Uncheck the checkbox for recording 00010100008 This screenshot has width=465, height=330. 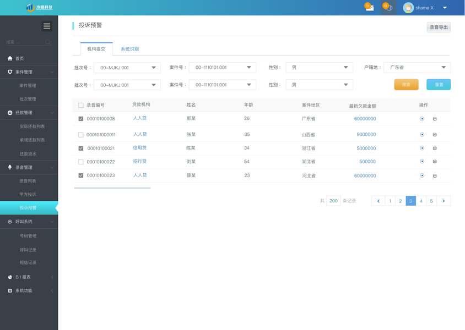[80, 119]
